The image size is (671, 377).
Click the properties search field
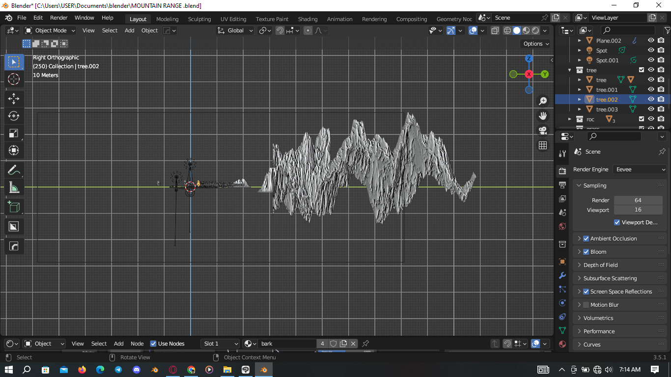[x=614, y=136]
